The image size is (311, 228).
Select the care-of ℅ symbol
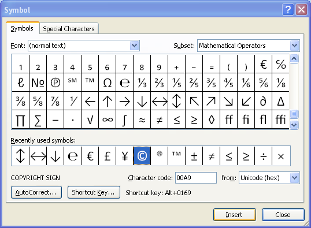[281, 64]
